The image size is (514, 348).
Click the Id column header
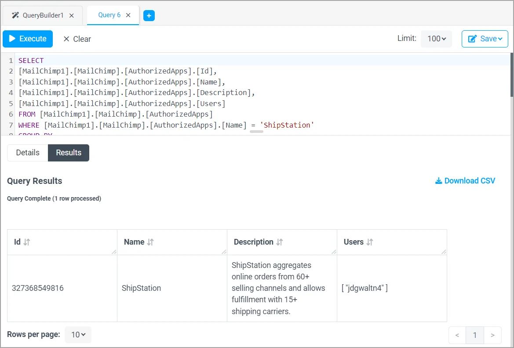click(x=62, y=242)
